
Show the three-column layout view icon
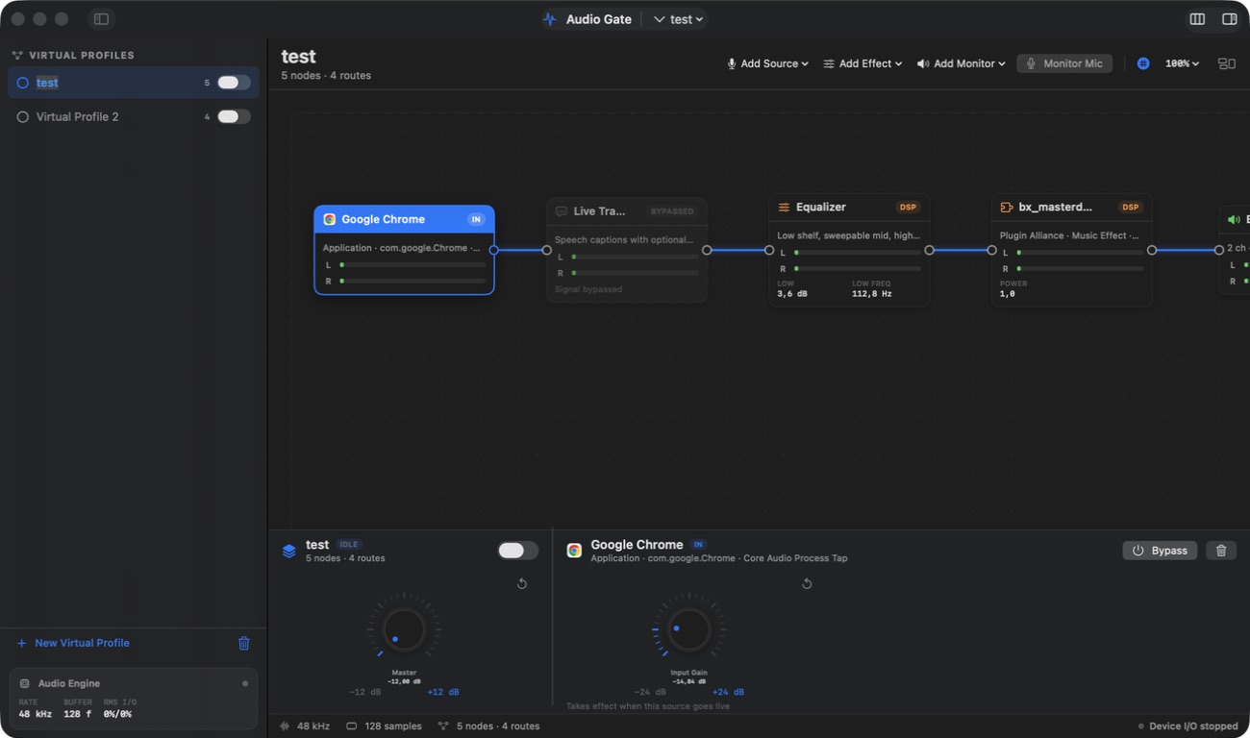[1197, 19]
